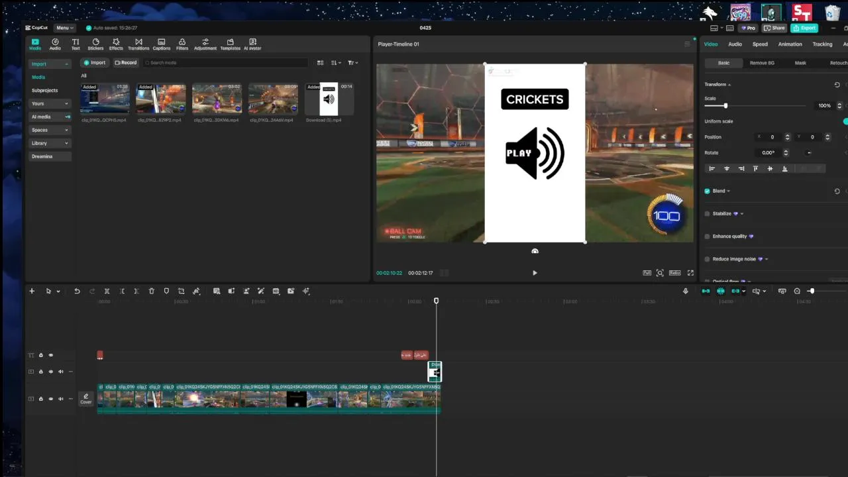Add a marker with the shield icon
This screenshot has width=848, height=477.
166,291
